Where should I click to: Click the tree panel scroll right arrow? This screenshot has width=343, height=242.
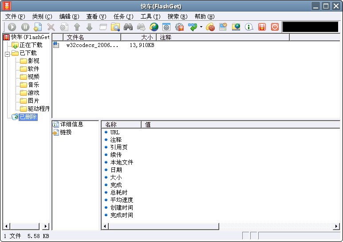[46, 226]
